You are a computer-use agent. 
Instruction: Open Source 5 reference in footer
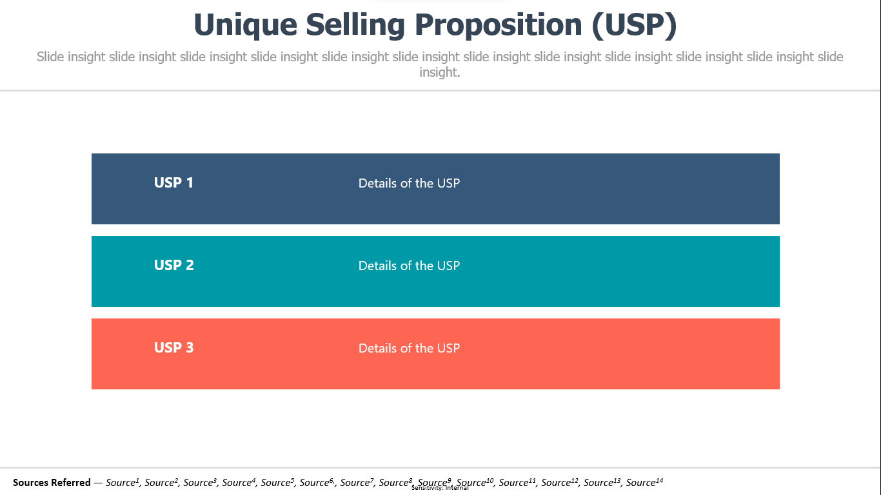tap(278, 482)
